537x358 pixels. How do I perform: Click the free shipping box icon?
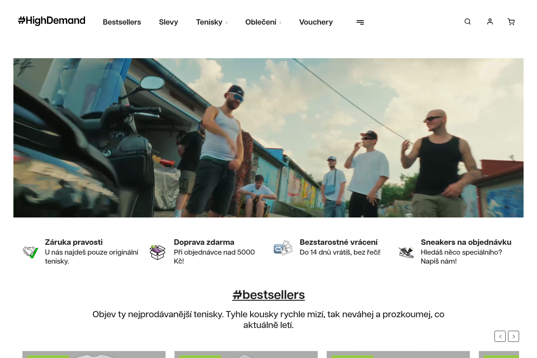[158, 252]
